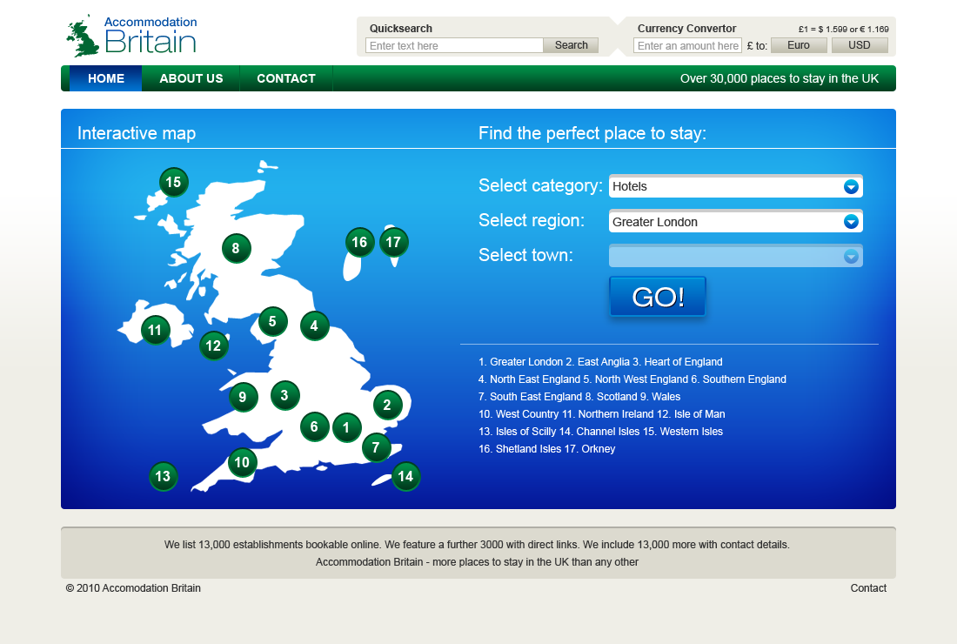Expand the Select region dropdown

click(735, 222)
